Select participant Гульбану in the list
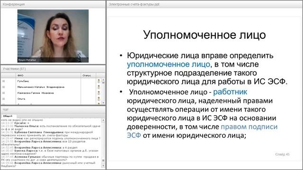 [x=23, y=81]
